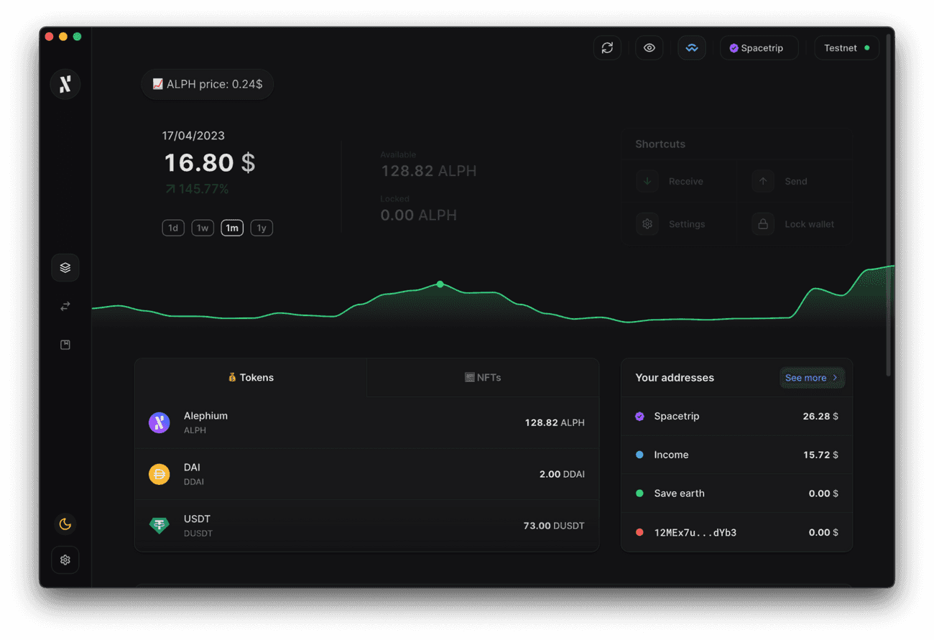The image size is (934, 640).
Task: Click the green chart data point marker
Action: click(440, 284)
